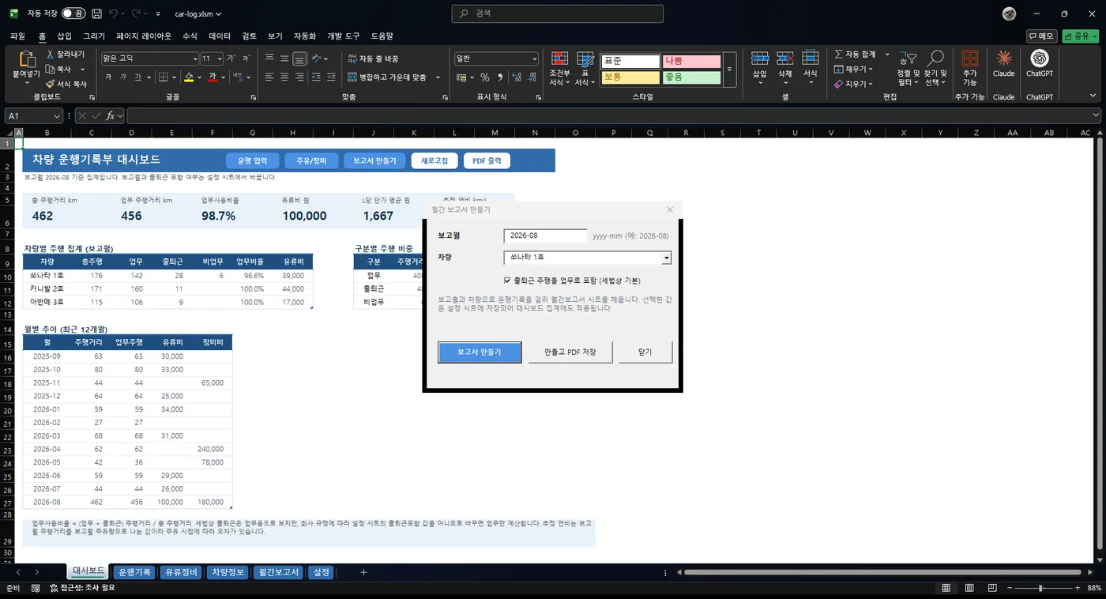Open the File (파일) menu tab
This screenshot has width=1106, height=599.
tap(17, 36)
